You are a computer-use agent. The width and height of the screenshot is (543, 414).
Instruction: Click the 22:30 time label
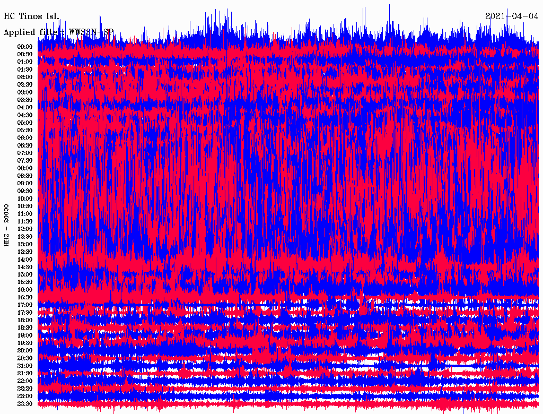pos(25,389)
